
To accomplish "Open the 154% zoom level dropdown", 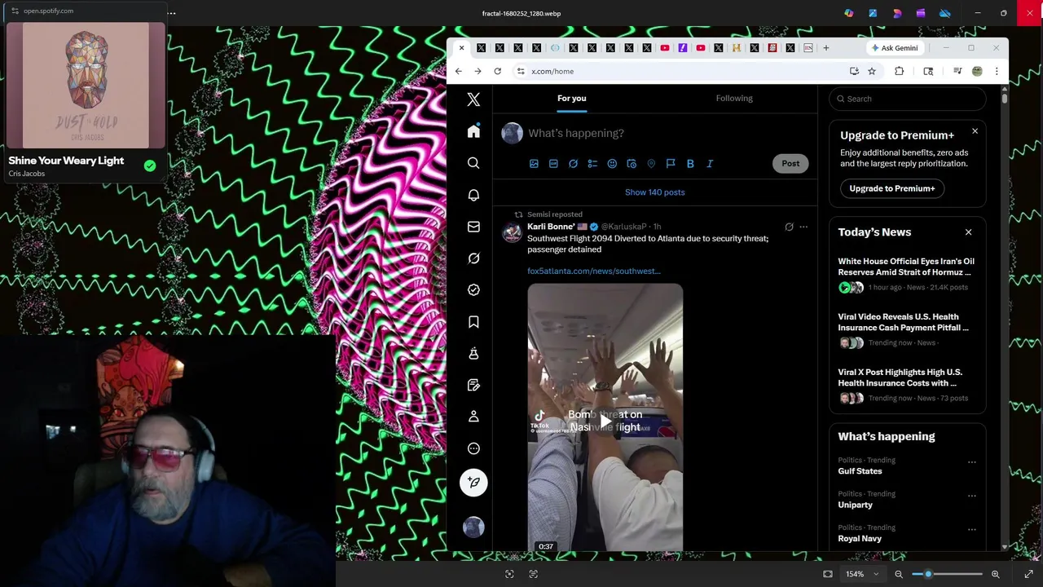I will click(861, 574).
